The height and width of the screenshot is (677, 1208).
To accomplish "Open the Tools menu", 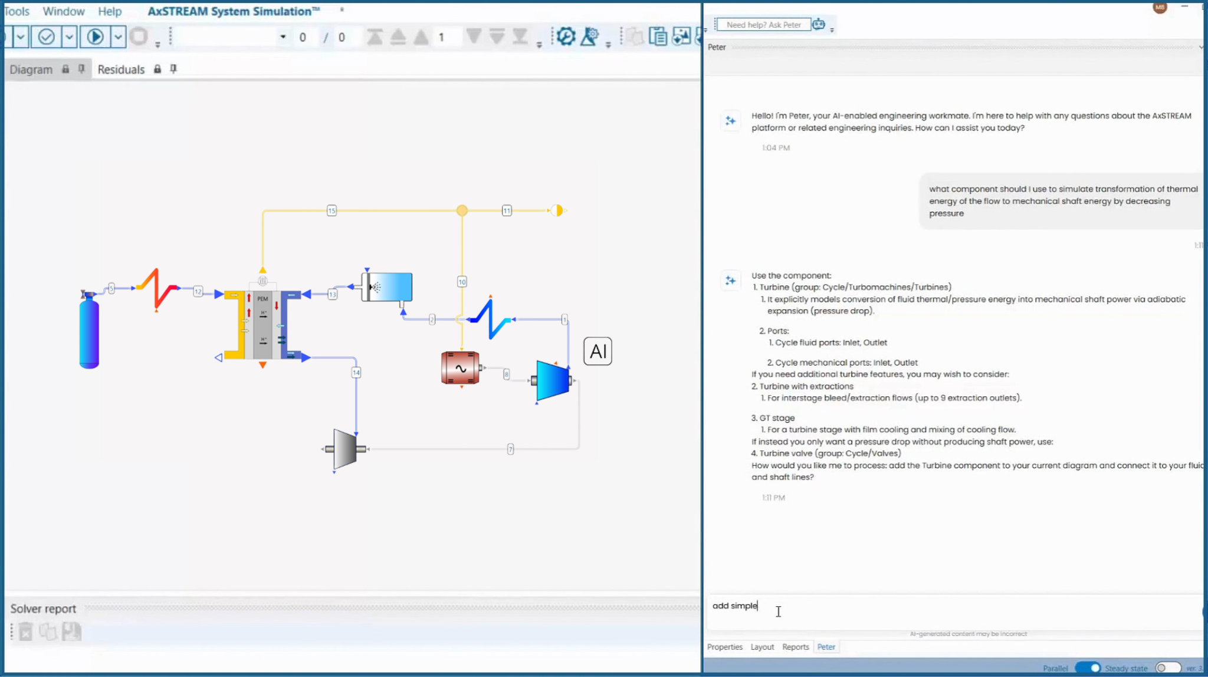I will point(17,11).
